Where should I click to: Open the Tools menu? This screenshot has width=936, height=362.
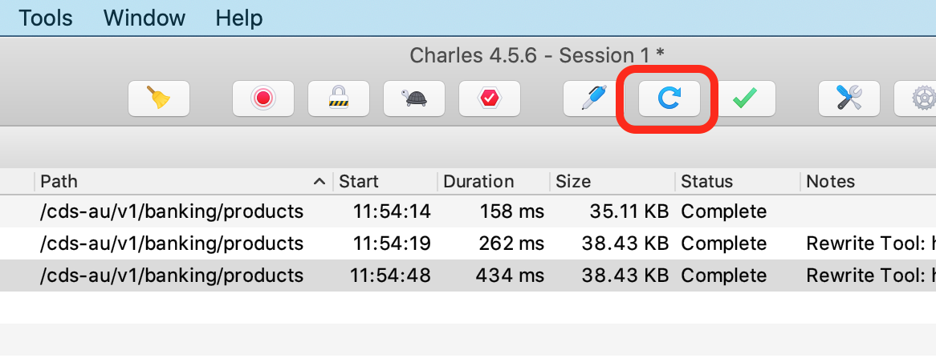46,18
